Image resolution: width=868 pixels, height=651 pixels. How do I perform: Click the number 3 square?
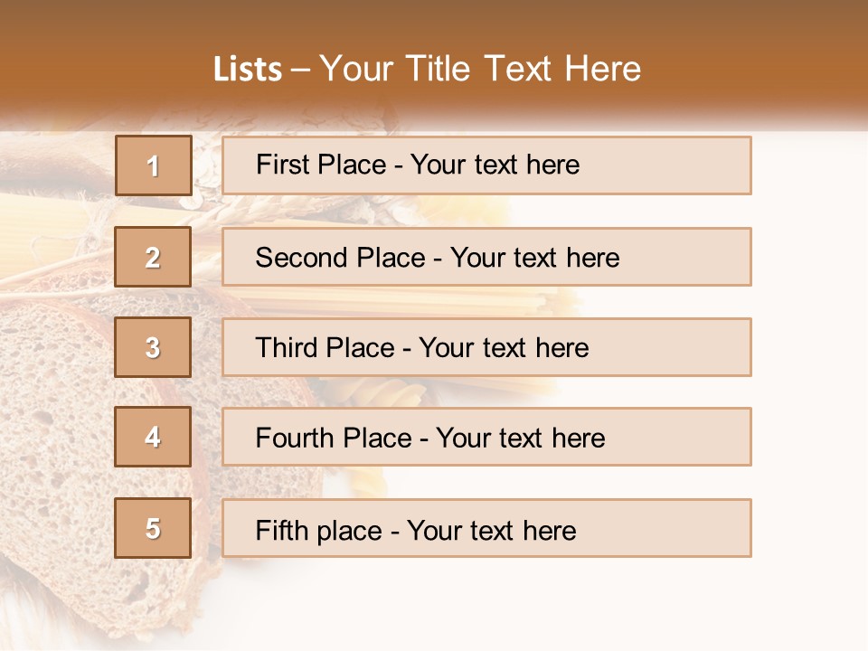click(x=153, y=347)
